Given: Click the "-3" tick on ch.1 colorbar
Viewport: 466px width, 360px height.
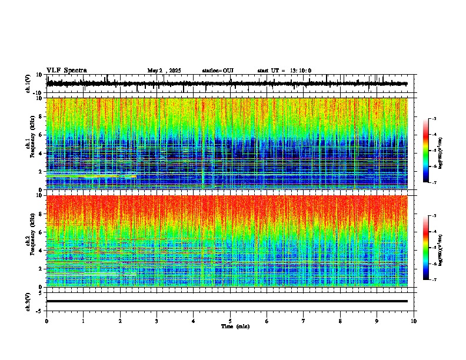Looking at the screenshot, I should pyautogui.click(x=434, y=118).
